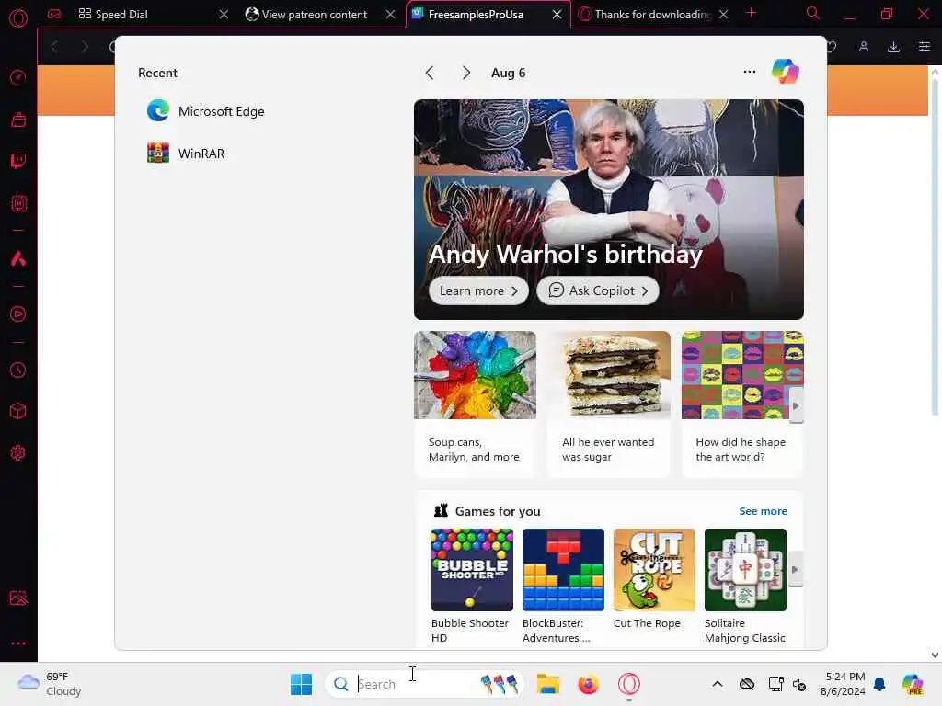Viewport: 942px width, 706px height.
Task: Open the Opera GX main menu logo
Action: click(18, 18)
